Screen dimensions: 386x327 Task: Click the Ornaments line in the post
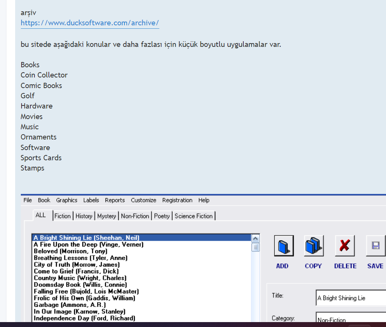[x=39, y=137]
